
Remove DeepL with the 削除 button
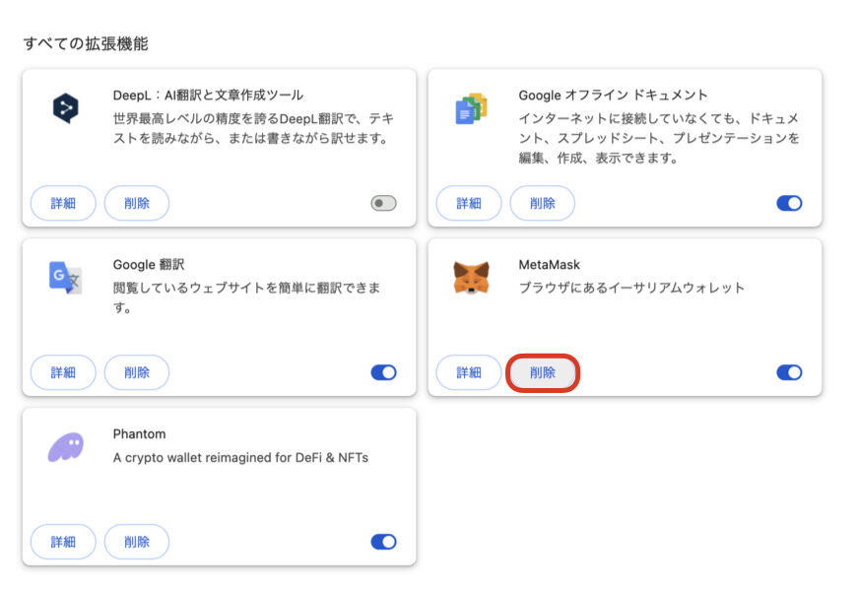137,203
